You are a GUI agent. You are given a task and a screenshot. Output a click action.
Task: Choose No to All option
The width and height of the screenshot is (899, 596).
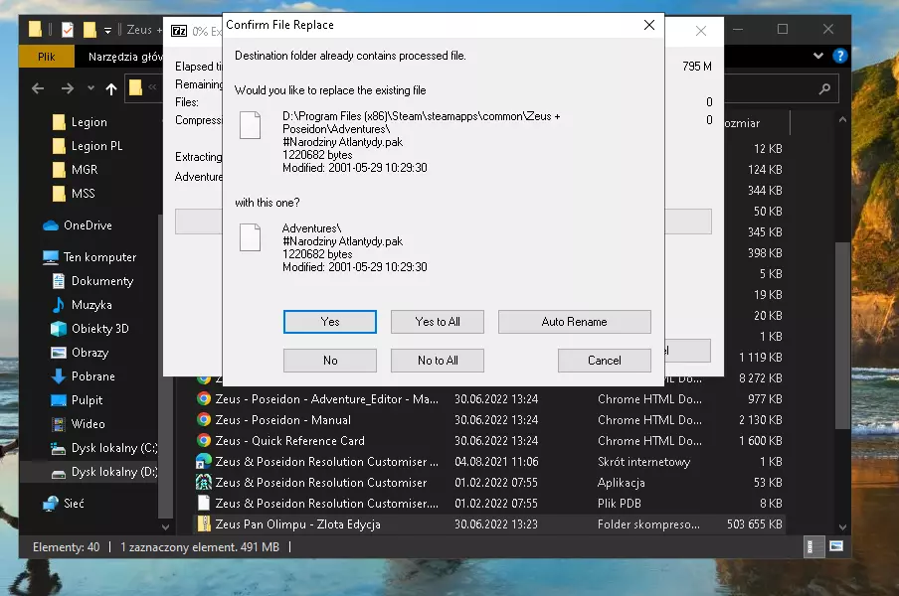point(438,361)
